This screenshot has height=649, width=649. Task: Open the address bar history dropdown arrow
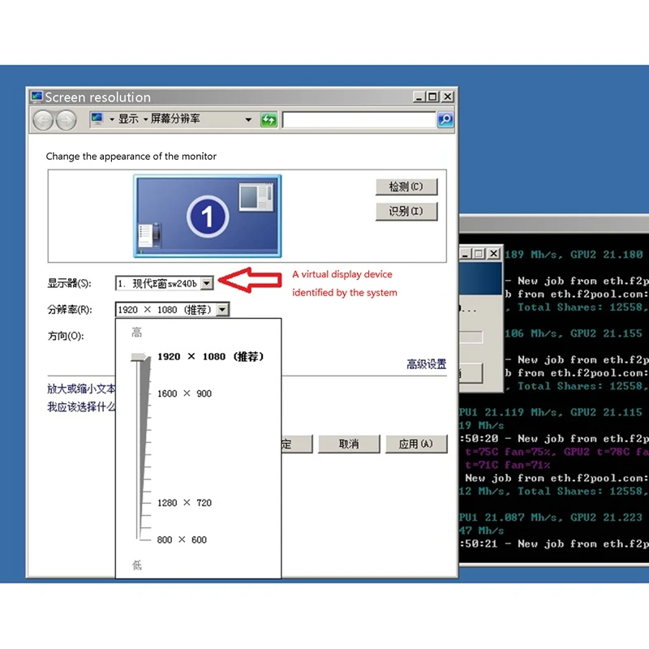[248, 119]
